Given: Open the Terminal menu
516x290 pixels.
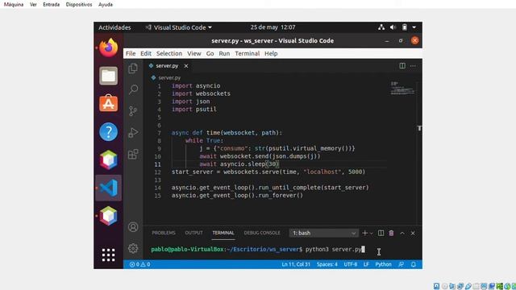Looking at the screenshot, I should click(x=248, y=53).
